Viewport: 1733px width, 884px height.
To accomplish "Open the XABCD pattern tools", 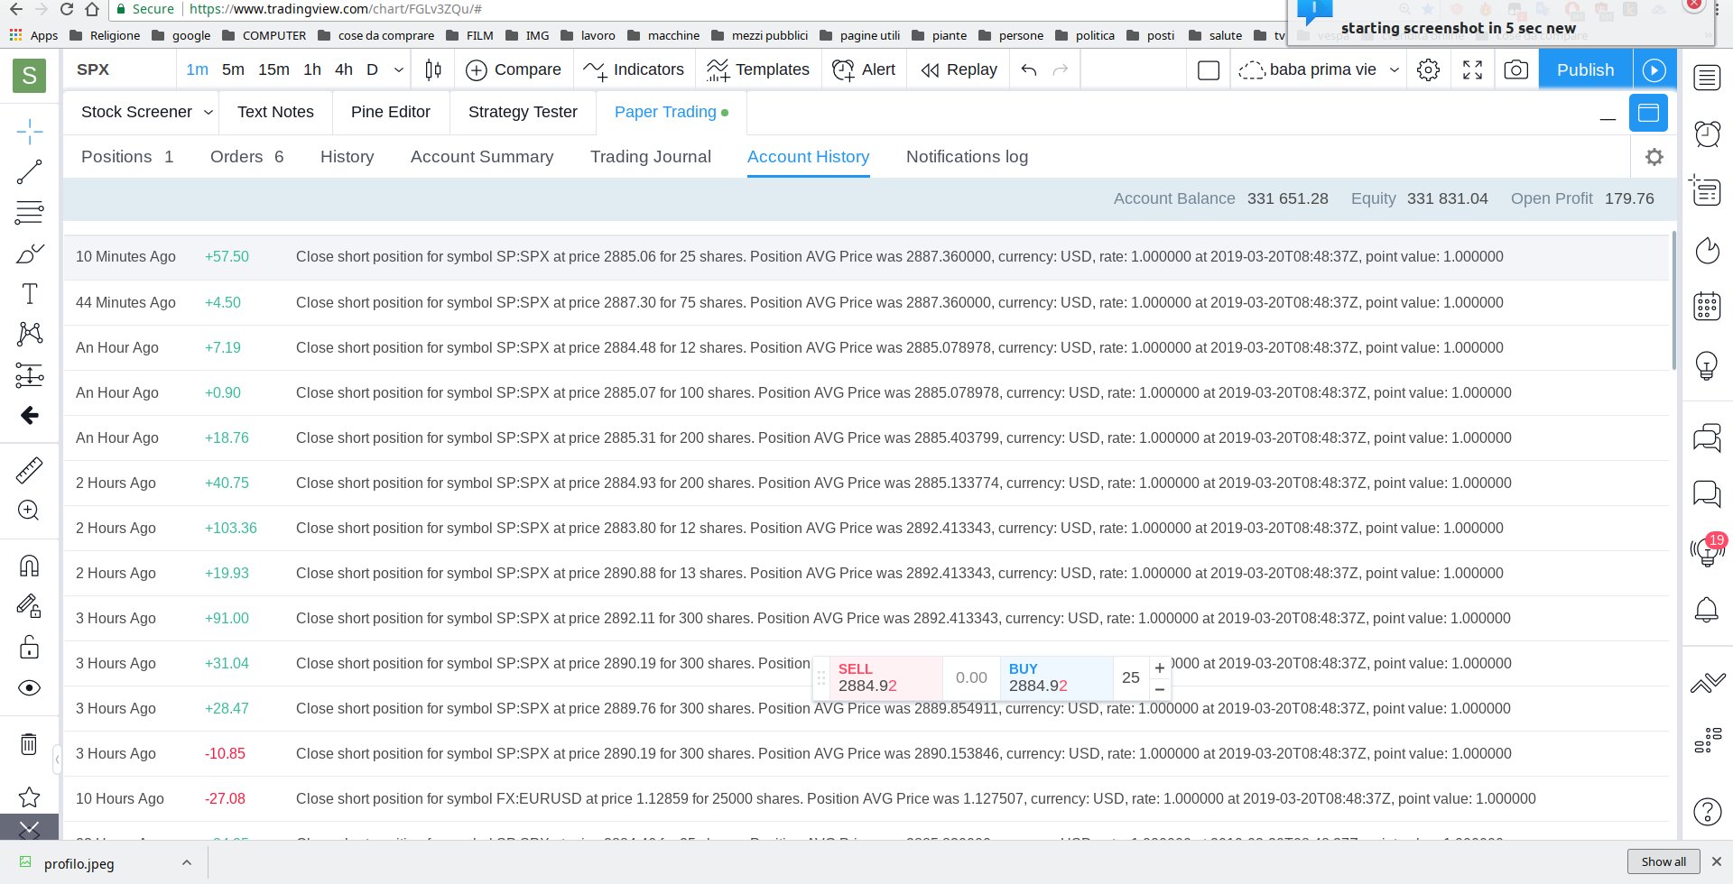I will coord(29,335).
